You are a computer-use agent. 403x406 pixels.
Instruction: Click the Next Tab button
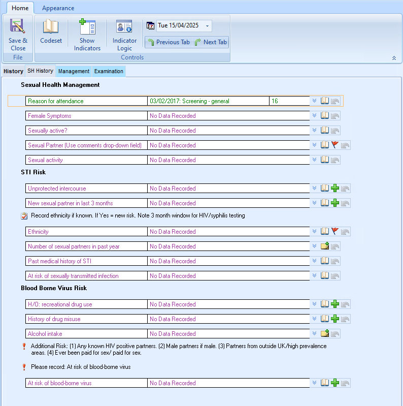pyautogui.click(x=211, y=42)
